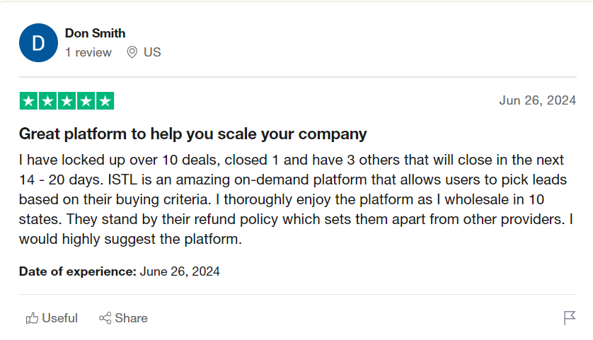
Task: Click the location pin icon beside US
Action: 132,52
